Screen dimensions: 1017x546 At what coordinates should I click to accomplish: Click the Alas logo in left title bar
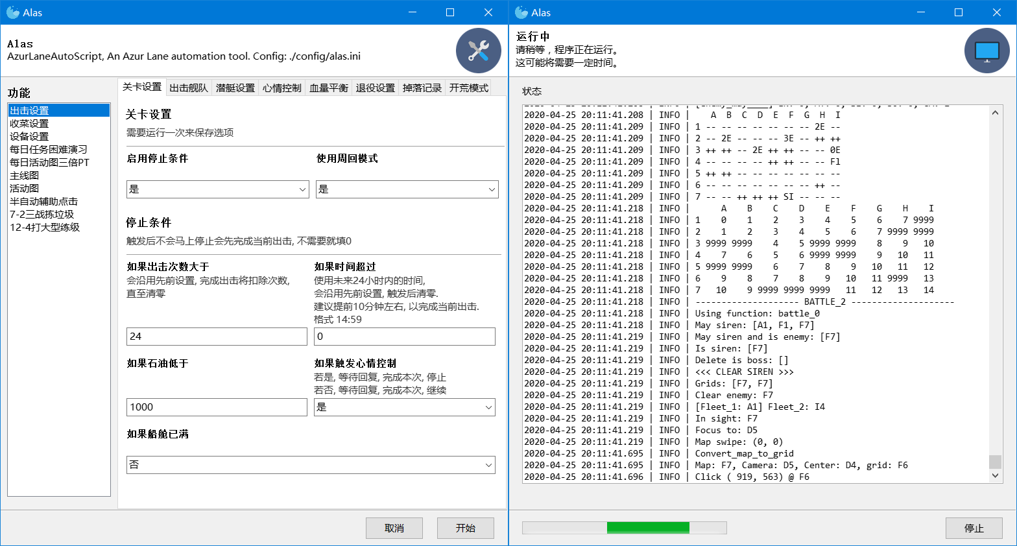(13, 12)
